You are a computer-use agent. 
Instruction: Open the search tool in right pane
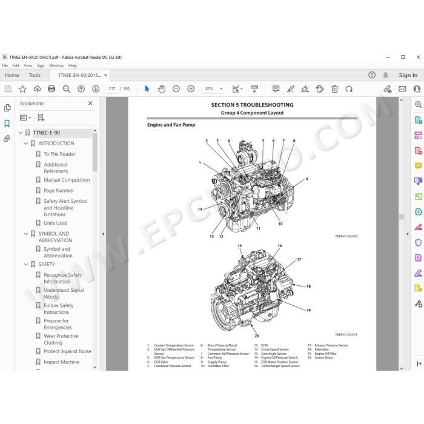point(418,105)
